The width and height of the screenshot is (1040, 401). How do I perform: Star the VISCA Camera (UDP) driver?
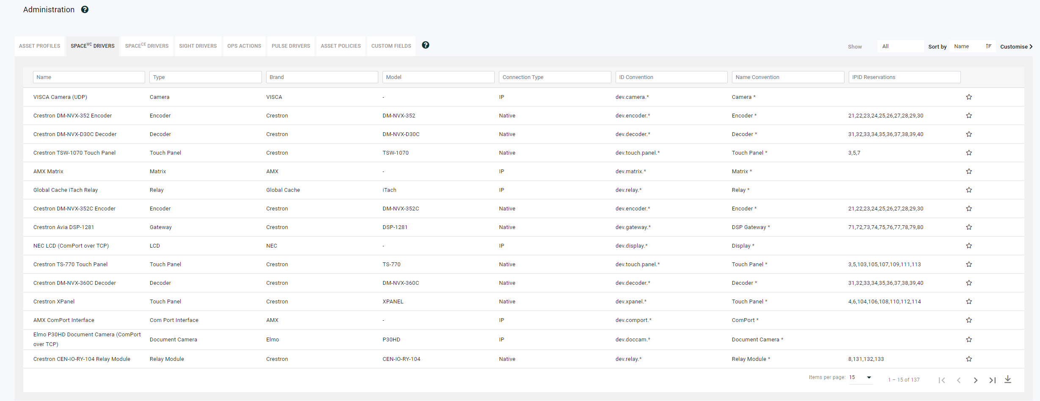point(969,97)
